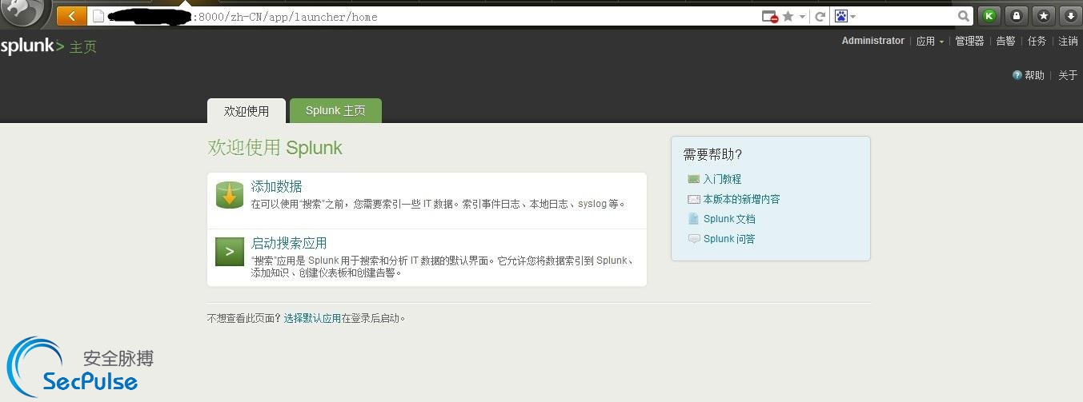Click the Administrator user name
This screenshot has height=402, width=1083.
pyautogui.click(x=872, y=41)
